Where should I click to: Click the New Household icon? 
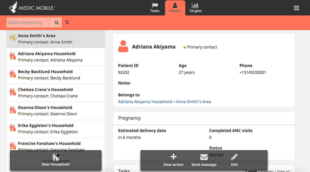tap(56, 157)
